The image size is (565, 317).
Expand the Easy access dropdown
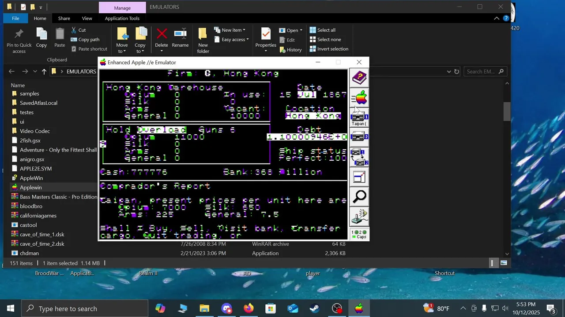pyautogui.click(x=232, y=40)
